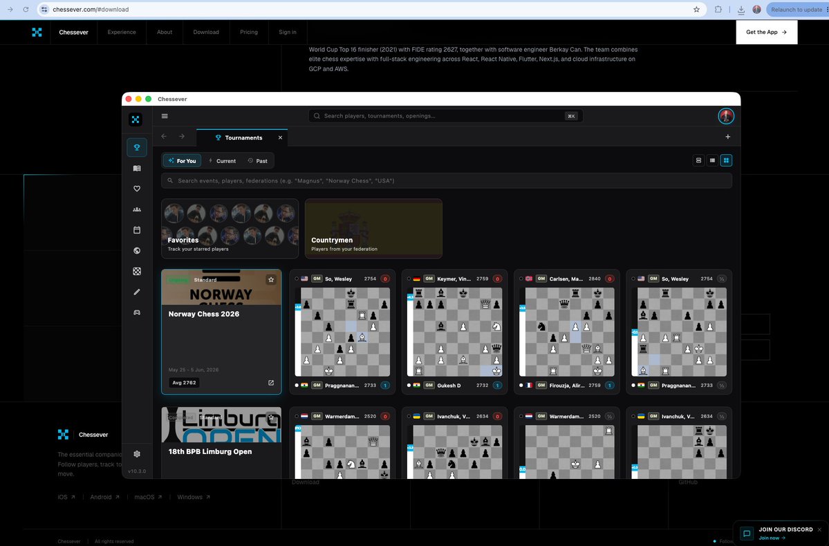Open the Download nav item
829x546 pixels.
[x=206, y=32]
